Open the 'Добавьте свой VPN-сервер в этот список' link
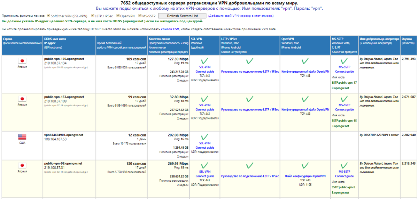Viewport: 418px width, 199px height. (241, 16)
